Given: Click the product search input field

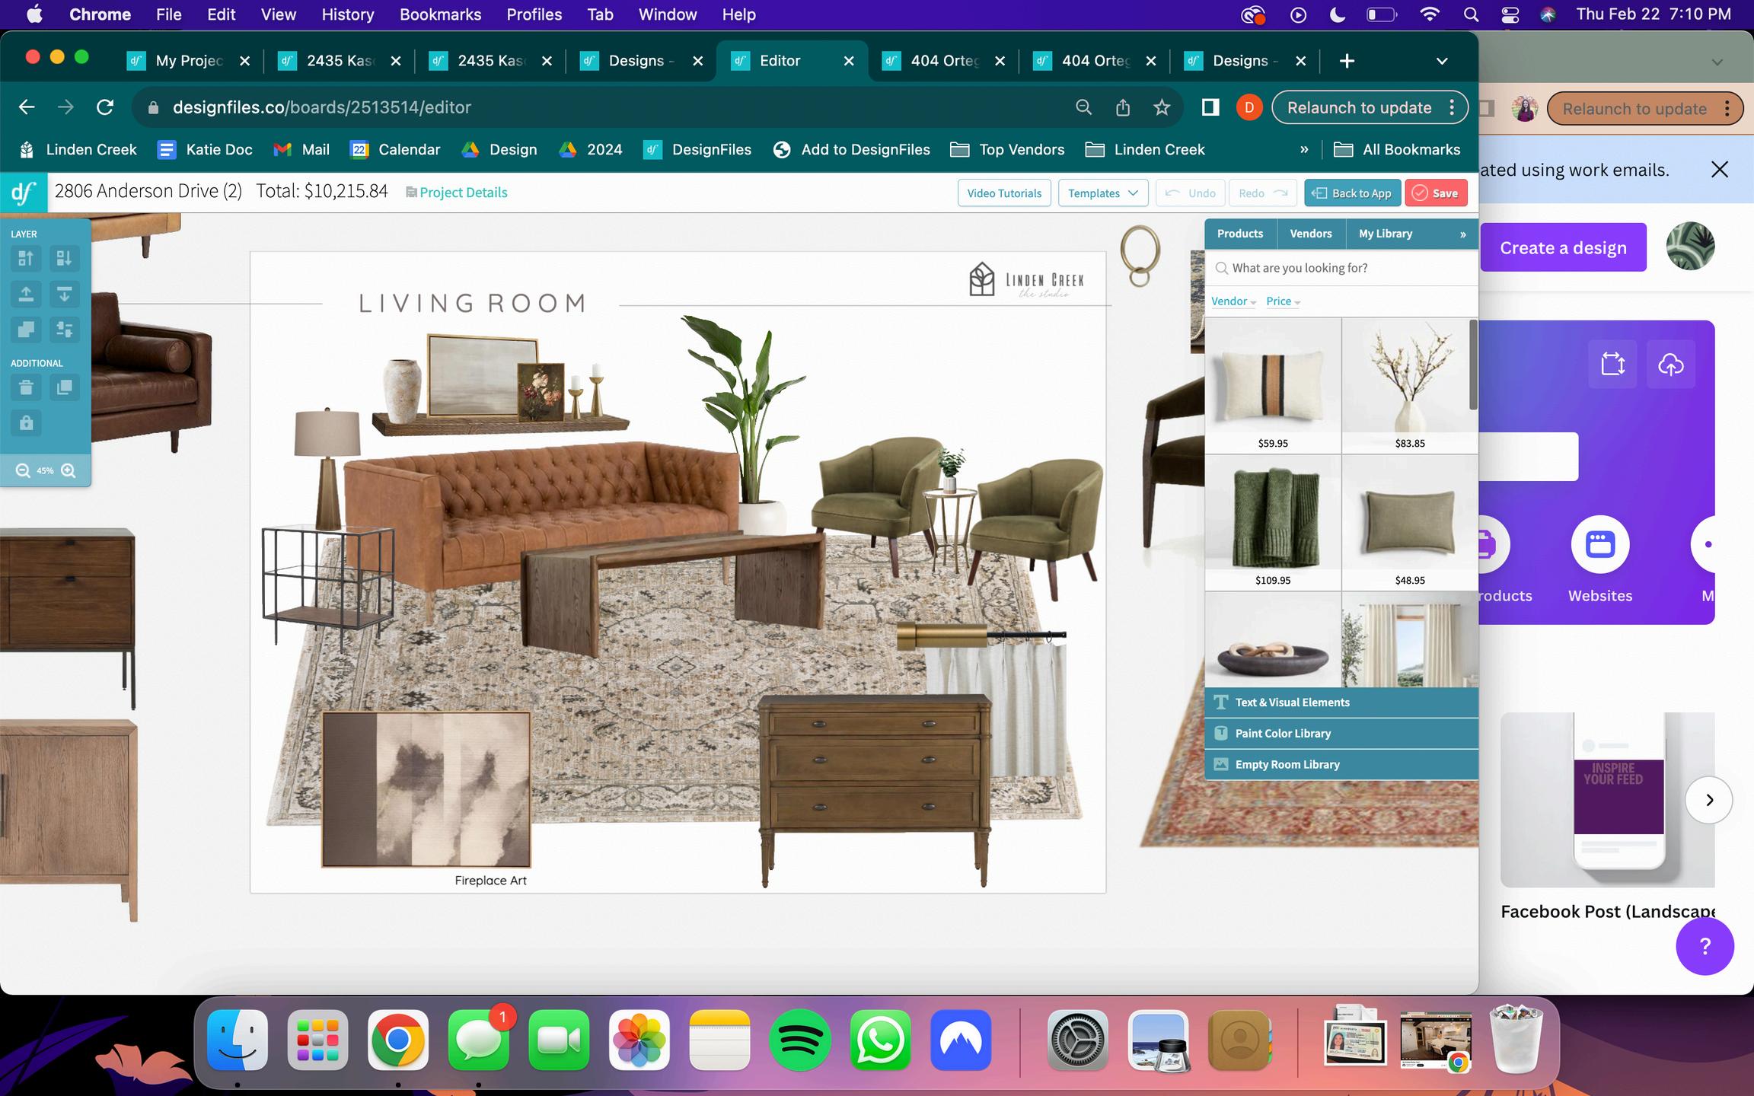Looking at the screenshot, I should point(1344,268).
